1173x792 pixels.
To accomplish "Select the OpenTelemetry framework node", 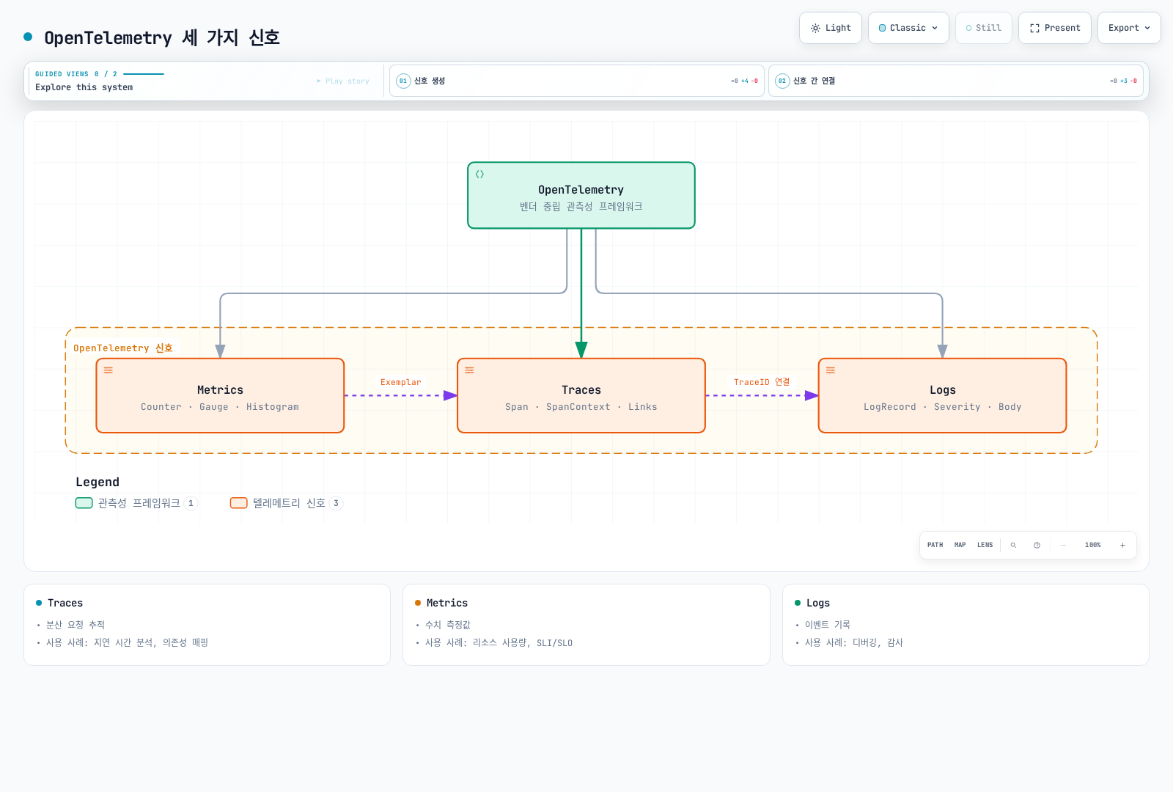I will (581, 196).
